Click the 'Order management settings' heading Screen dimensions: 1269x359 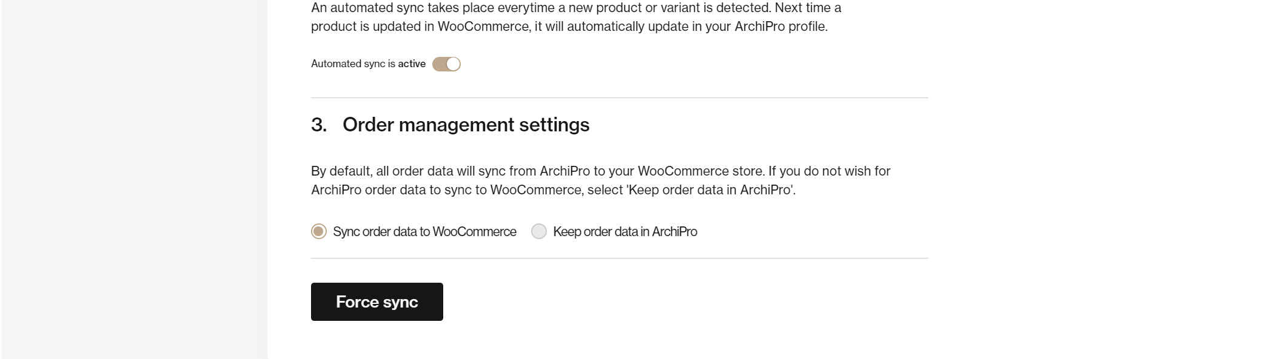tap(466, 125)
